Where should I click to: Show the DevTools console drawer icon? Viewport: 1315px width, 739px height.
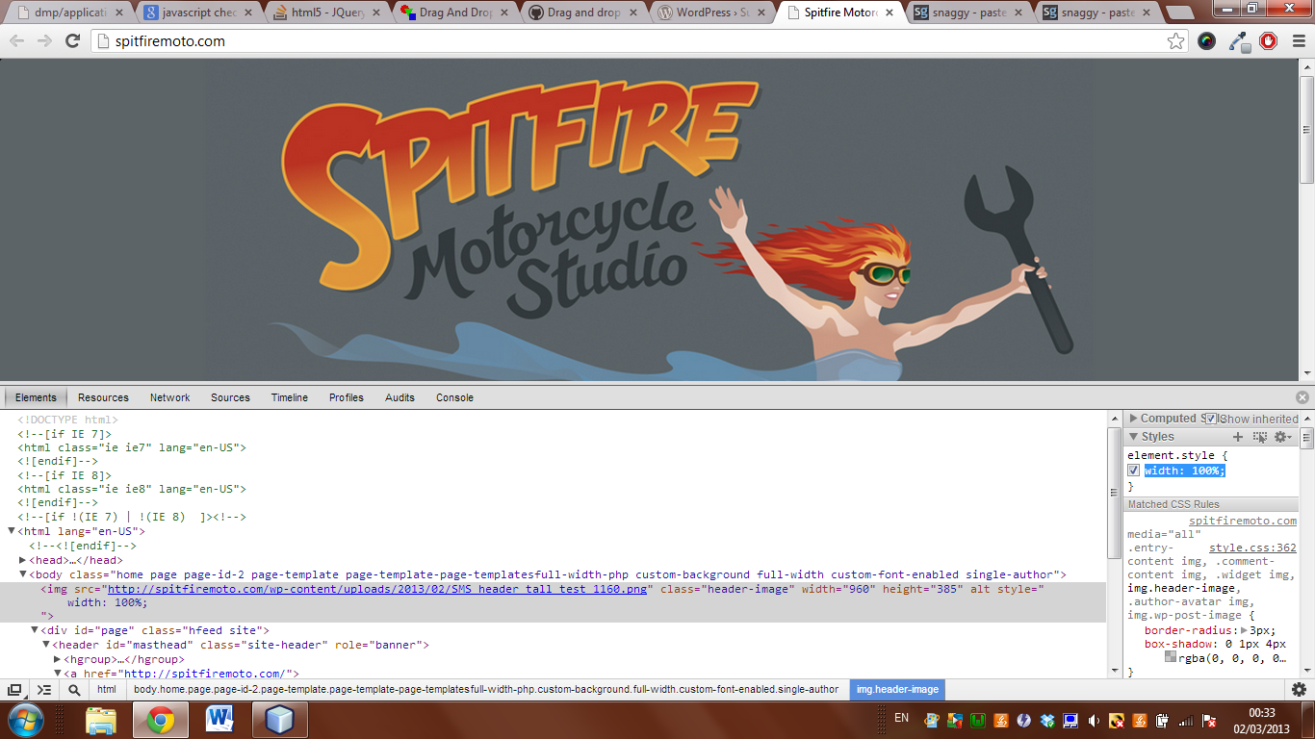point(44,690)
